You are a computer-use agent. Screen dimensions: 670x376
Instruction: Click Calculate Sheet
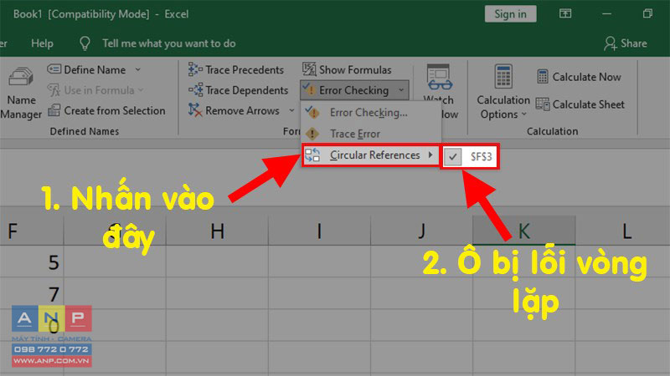[580, 104]
